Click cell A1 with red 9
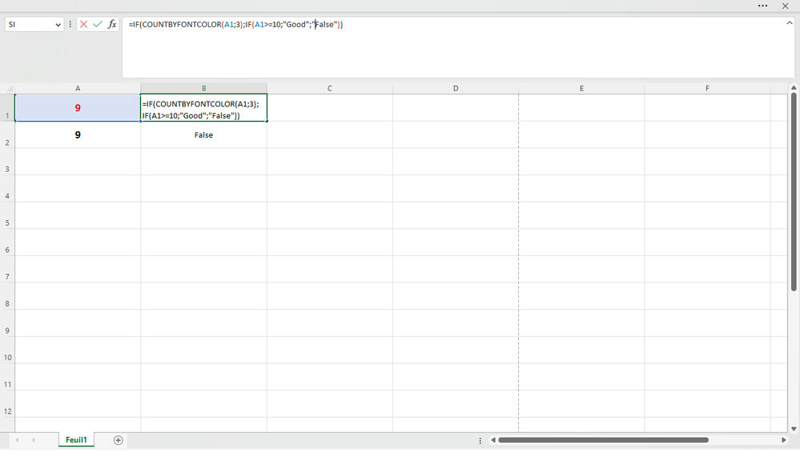The width and height of the screenshot is (800, 465). coord(78,107)
